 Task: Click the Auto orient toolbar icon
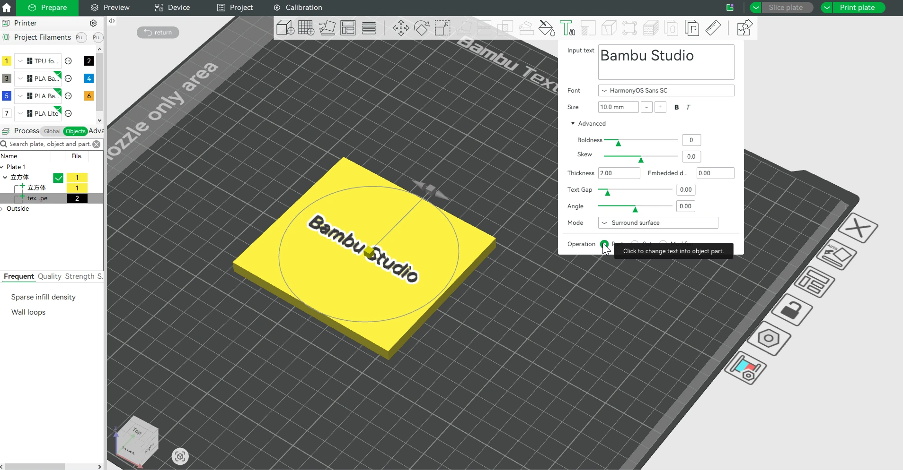327,28
